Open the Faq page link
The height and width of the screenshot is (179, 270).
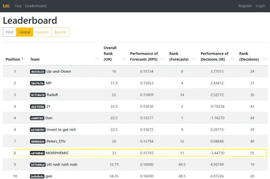point(18,6)
